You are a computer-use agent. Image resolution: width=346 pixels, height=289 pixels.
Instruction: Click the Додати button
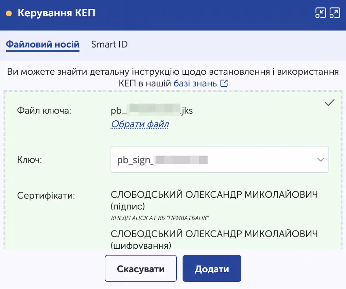coord(212,268)
